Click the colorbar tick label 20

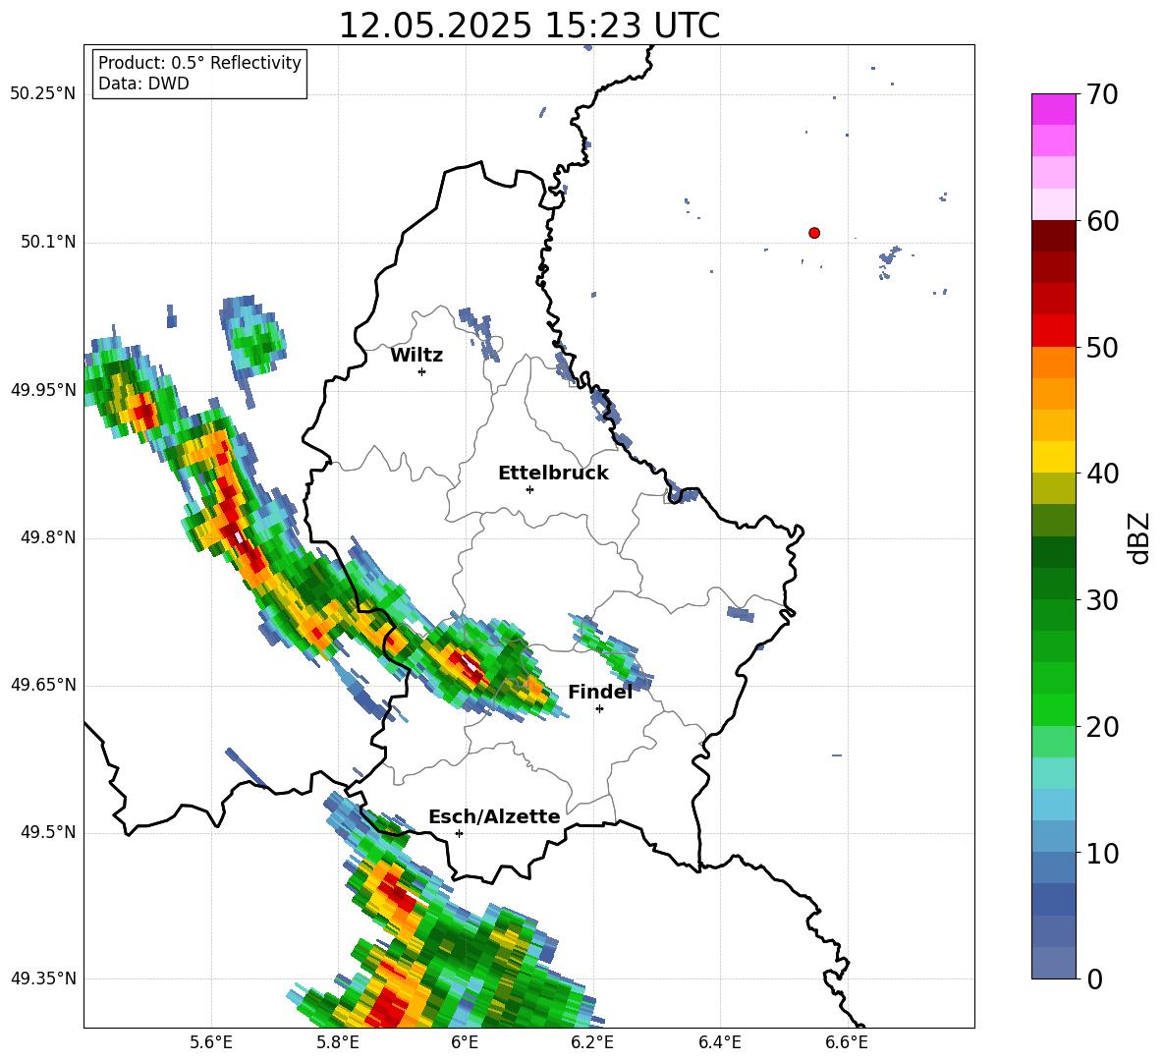point(1101,727)
